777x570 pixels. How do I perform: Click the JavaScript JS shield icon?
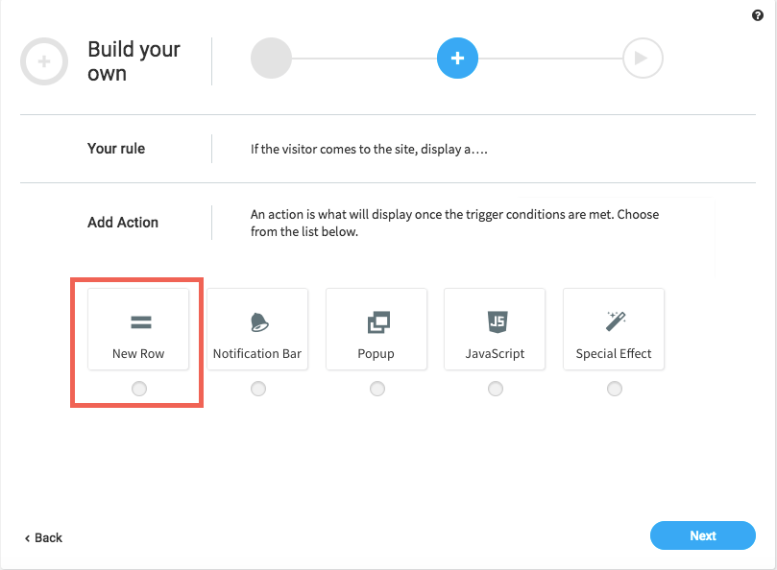[497, 321]
